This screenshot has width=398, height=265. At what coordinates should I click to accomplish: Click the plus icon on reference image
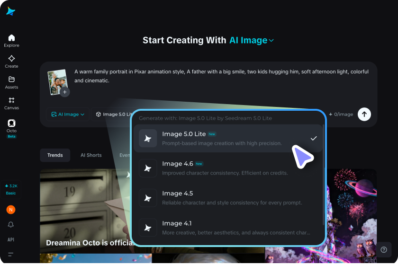point(65,92)
